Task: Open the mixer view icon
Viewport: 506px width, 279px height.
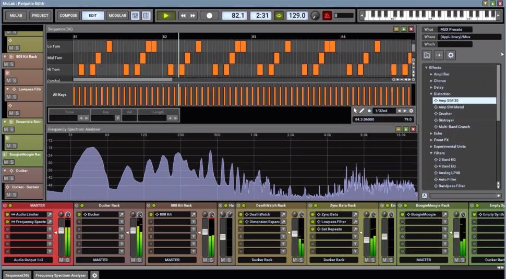Action: [x=135, y=16]
